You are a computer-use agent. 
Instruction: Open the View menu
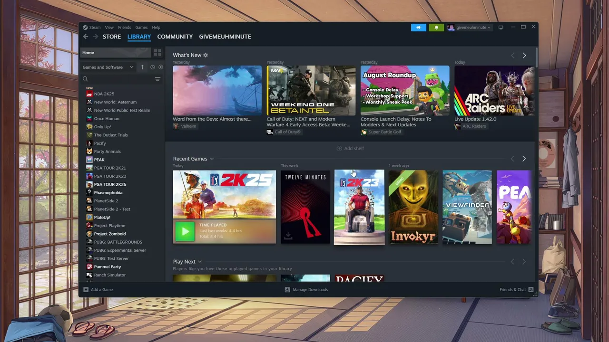point(109,28)
